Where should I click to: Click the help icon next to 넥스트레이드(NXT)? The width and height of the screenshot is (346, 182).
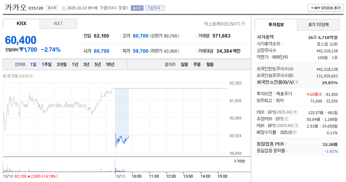243,24
